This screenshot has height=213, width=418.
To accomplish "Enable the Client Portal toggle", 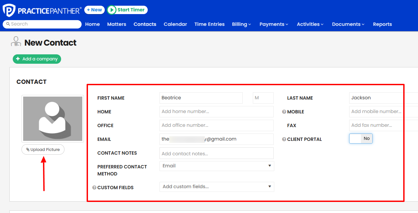I will click(361, 138).
